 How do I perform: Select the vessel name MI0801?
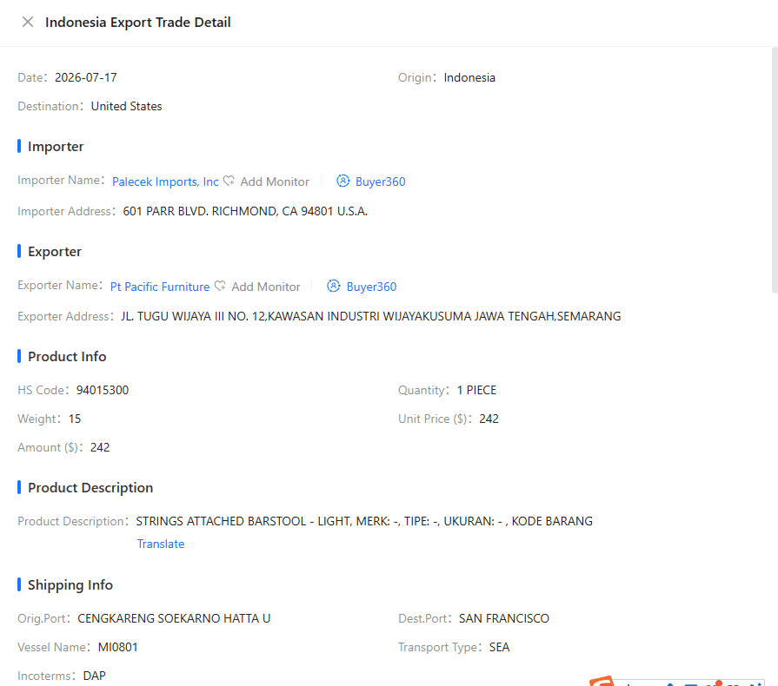click(117, 647)
